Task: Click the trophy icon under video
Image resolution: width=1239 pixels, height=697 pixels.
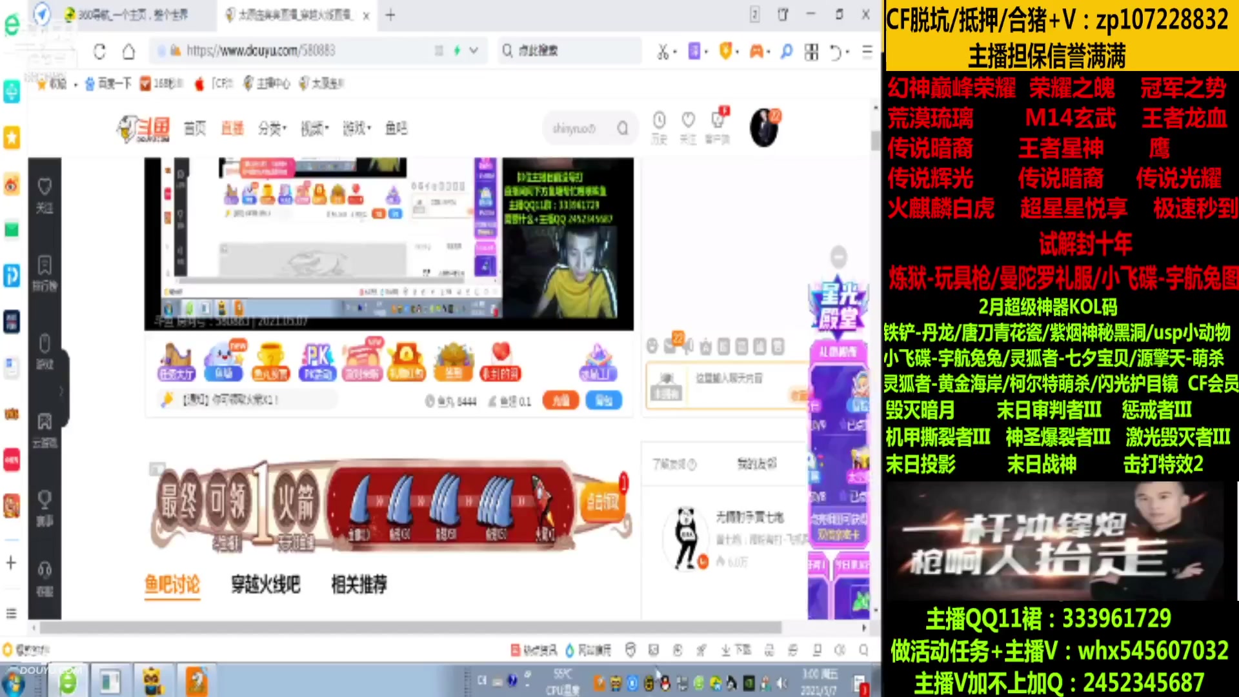Action: (270, 362)
